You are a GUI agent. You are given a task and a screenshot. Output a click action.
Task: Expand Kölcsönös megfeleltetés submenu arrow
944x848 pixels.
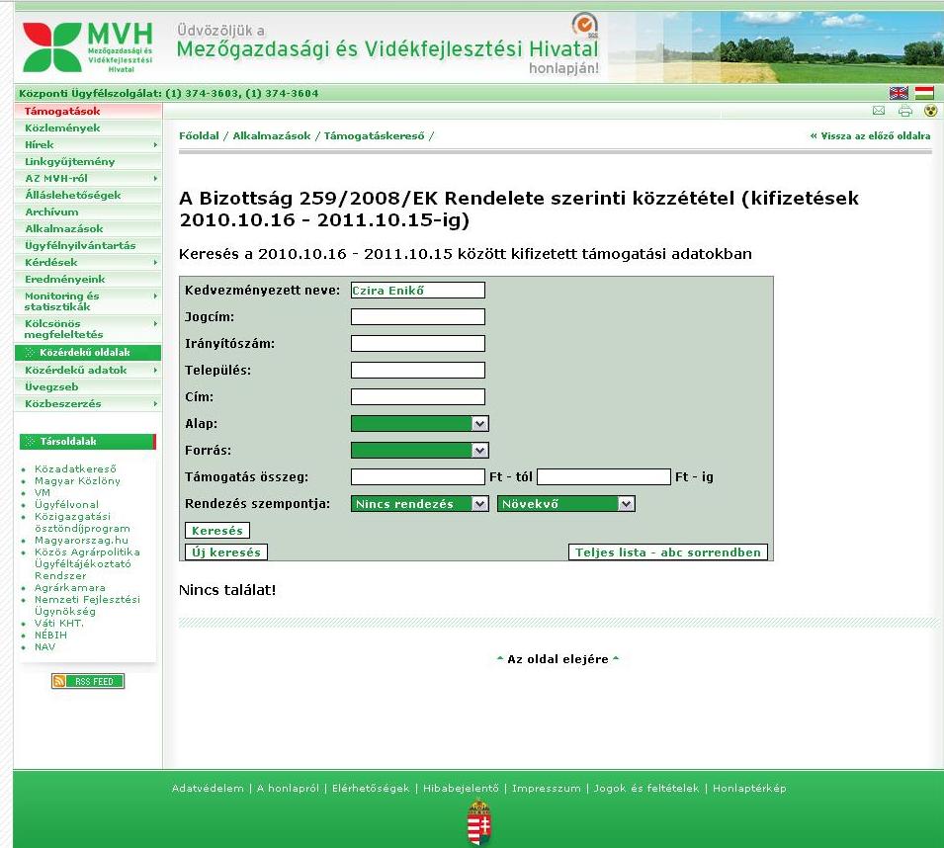click(x=155, y=324)
